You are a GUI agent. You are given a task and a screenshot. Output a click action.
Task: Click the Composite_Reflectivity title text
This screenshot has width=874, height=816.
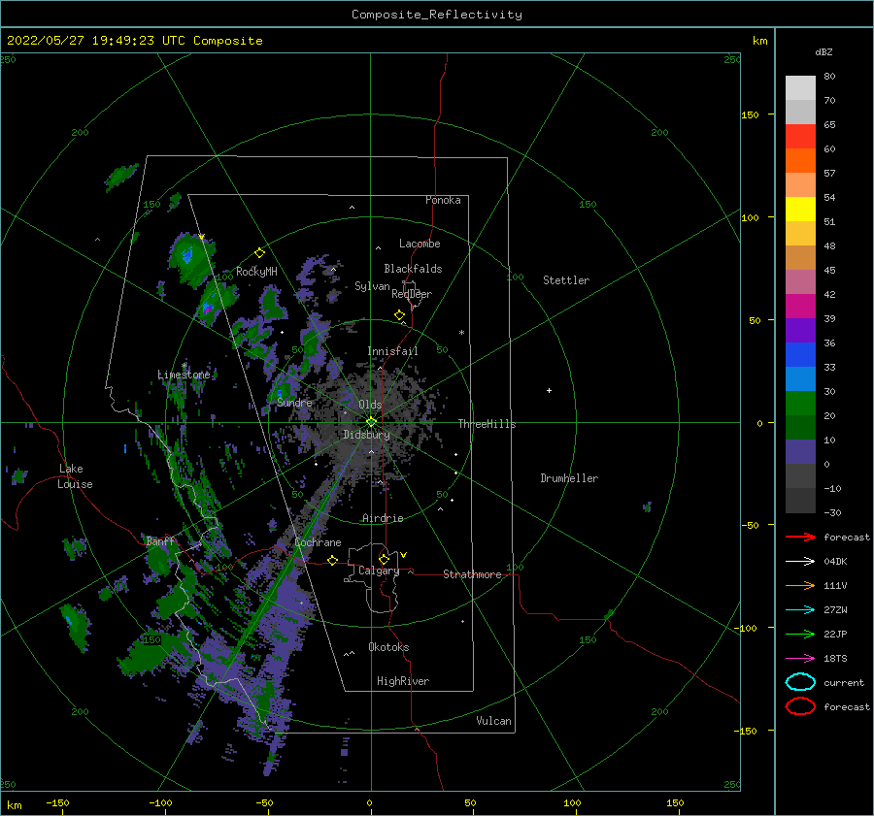click(437, 15)
